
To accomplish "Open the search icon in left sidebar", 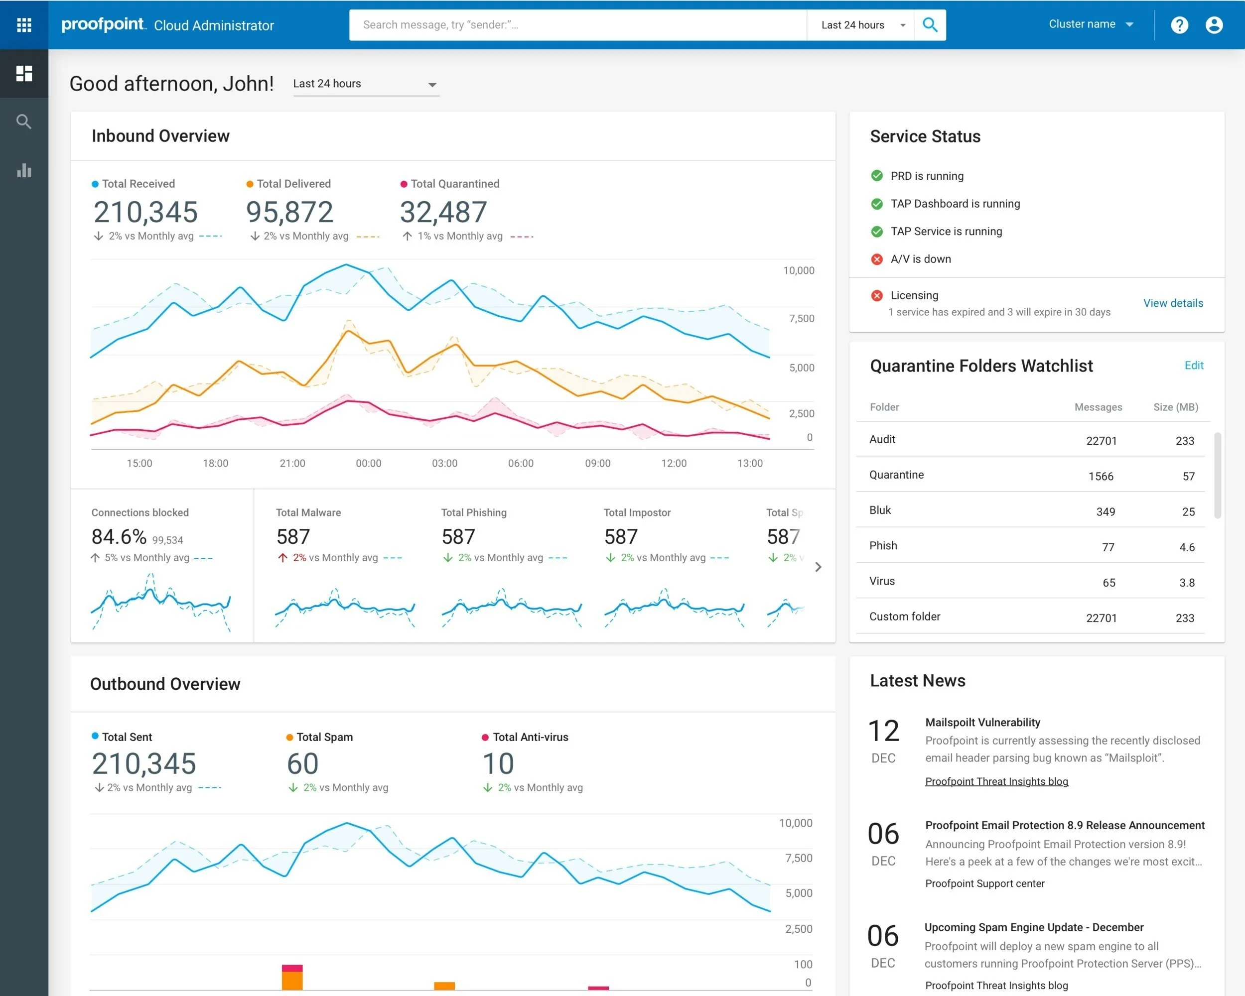I will (x=24, y=122).
